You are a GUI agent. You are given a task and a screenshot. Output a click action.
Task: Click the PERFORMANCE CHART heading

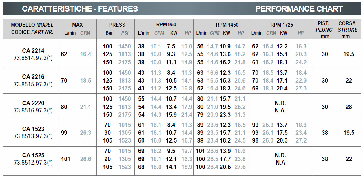299,9
